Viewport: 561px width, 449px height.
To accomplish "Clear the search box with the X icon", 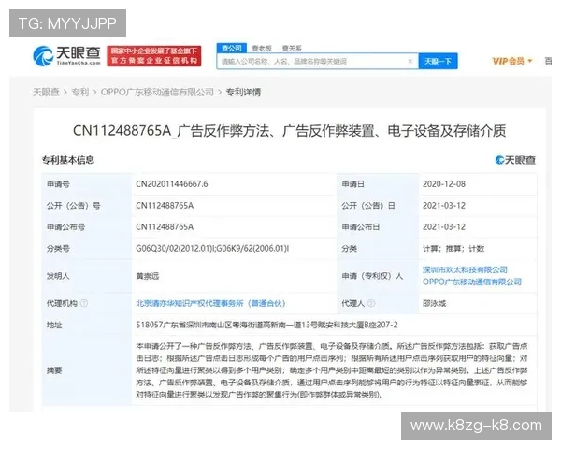I will (x=410, y=61).
